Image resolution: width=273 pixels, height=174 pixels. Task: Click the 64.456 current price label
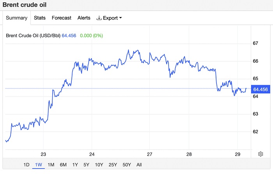[261, 90]
